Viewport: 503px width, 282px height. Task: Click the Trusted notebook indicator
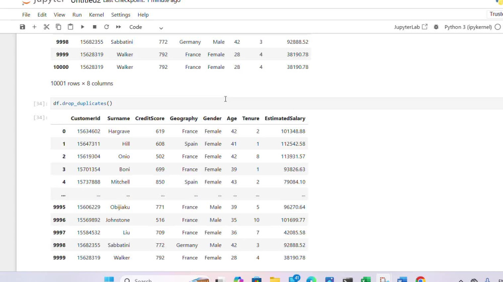pos(495,14)
